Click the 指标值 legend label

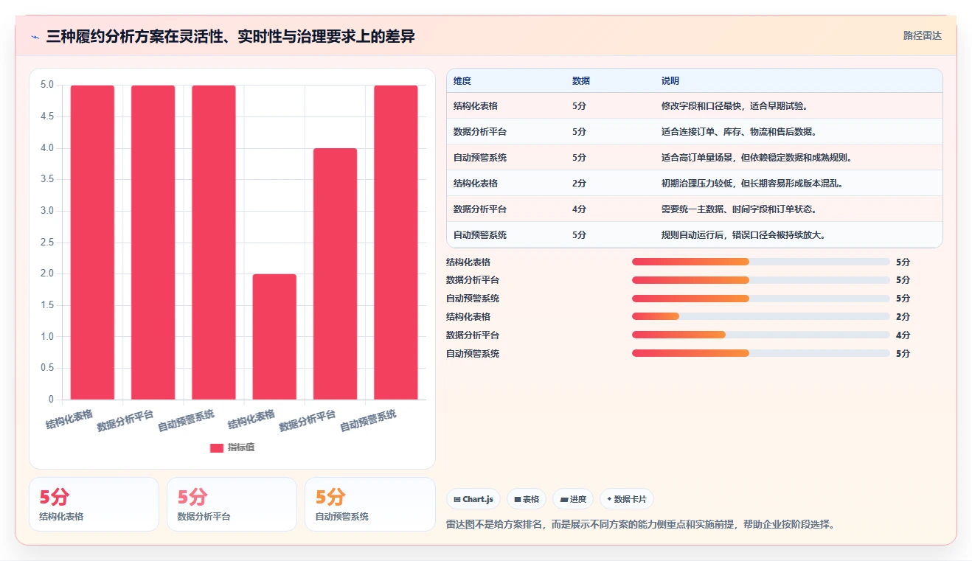(241, 447)
